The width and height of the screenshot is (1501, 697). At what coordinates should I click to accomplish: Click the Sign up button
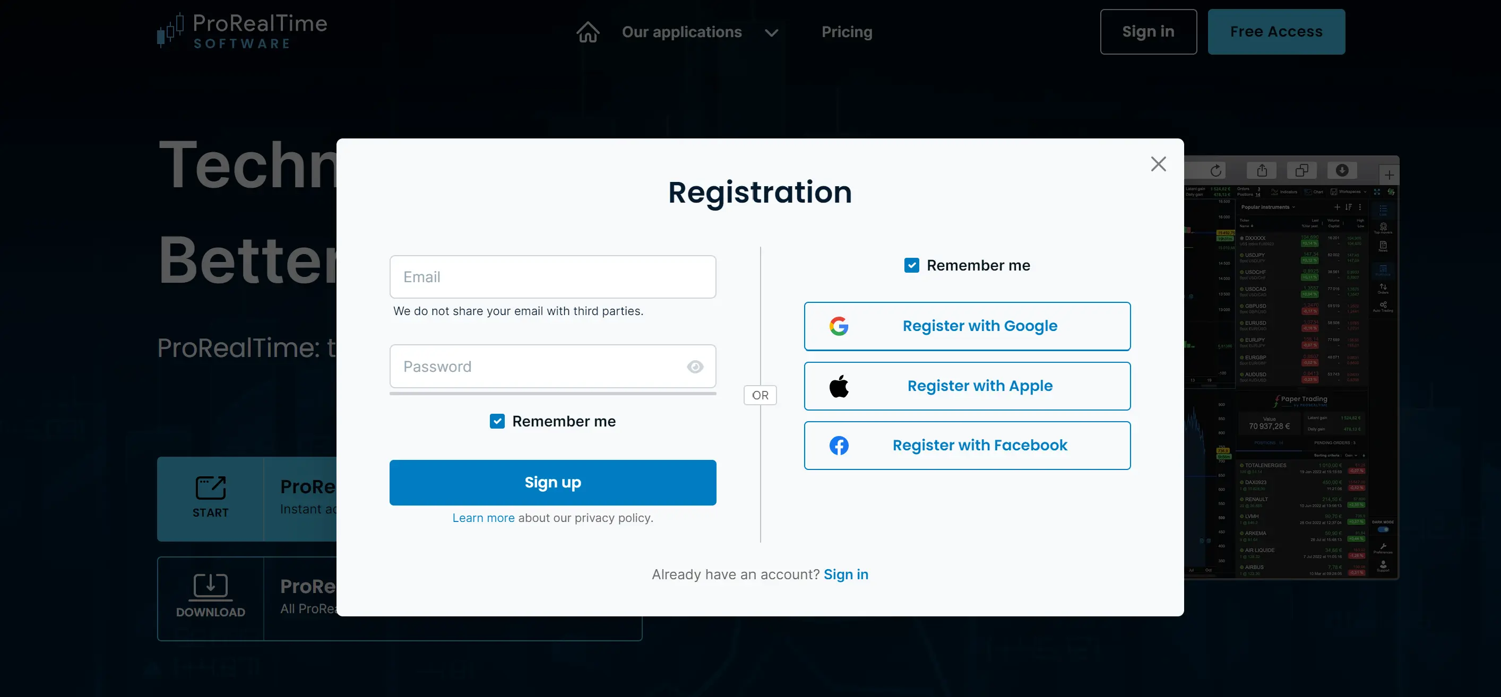[553, 482]
